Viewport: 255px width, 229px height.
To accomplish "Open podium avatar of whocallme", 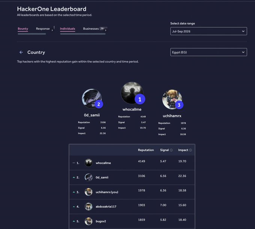I will (x=132, y=93).
